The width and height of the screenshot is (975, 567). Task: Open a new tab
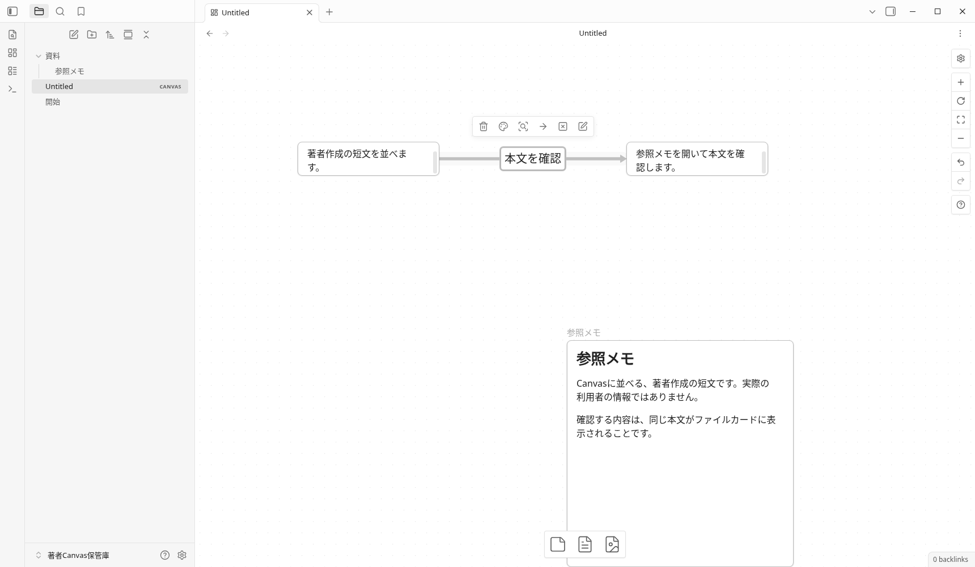tap(329, 12)
